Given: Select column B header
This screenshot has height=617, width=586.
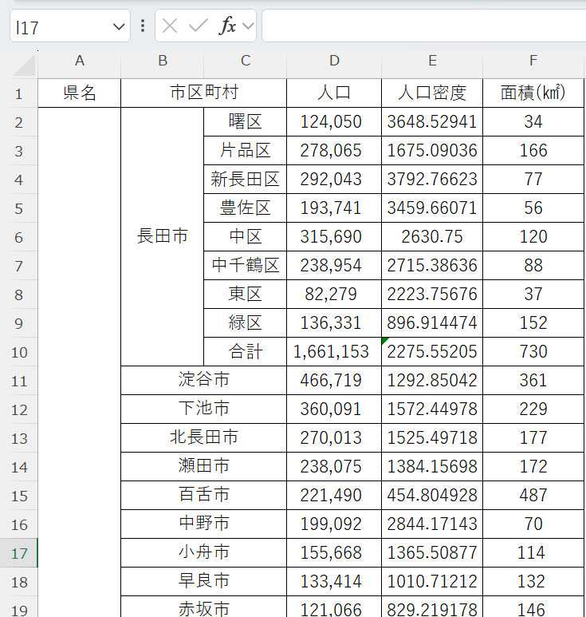Looking at the screenshot, I should tap(163, 61).
